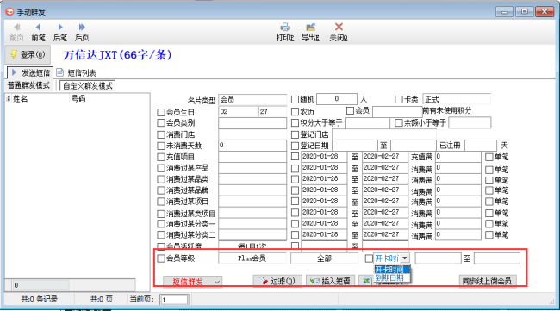Tick the 消费过某产品 checkbox

coord(161,168)
